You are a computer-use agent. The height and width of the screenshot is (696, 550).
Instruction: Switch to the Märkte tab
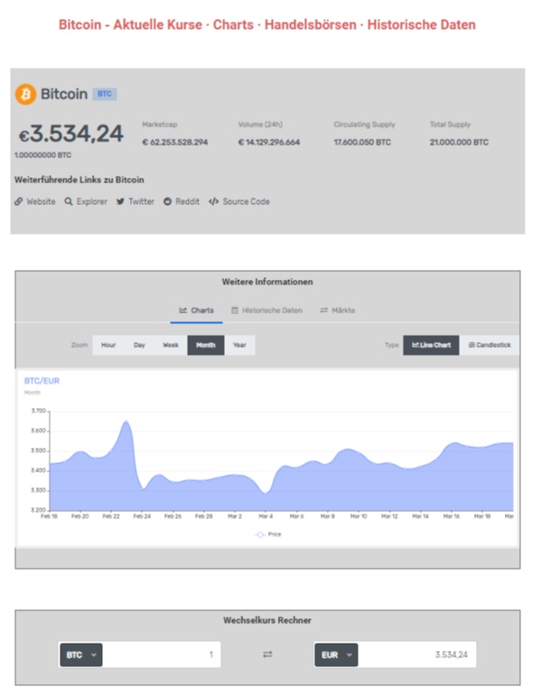pyautogui.click(x=338, y=311)
